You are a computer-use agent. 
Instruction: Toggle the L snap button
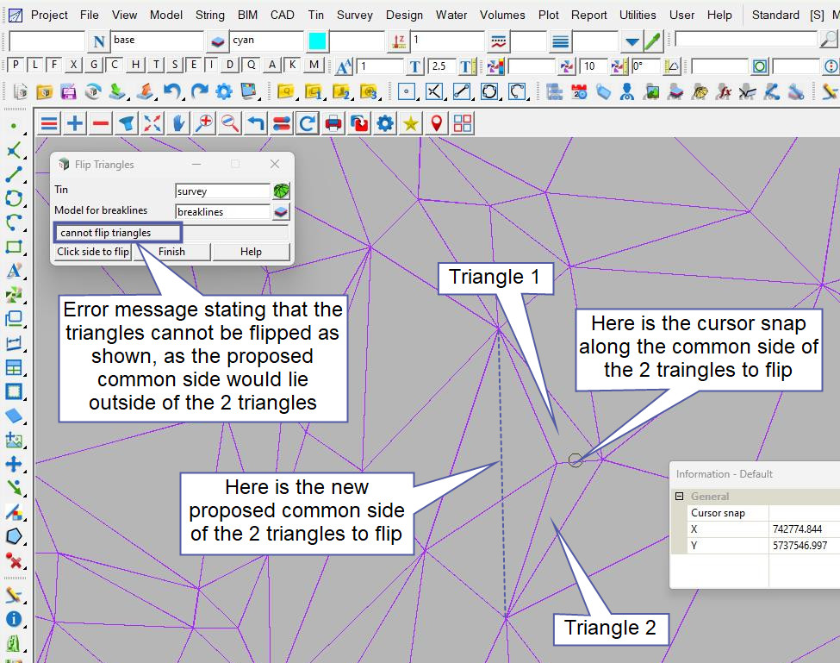tap(34, 66)
